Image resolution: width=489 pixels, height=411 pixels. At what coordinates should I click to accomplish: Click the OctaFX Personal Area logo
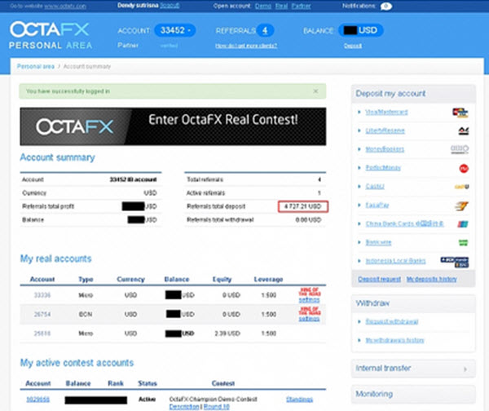coord(51,36)
